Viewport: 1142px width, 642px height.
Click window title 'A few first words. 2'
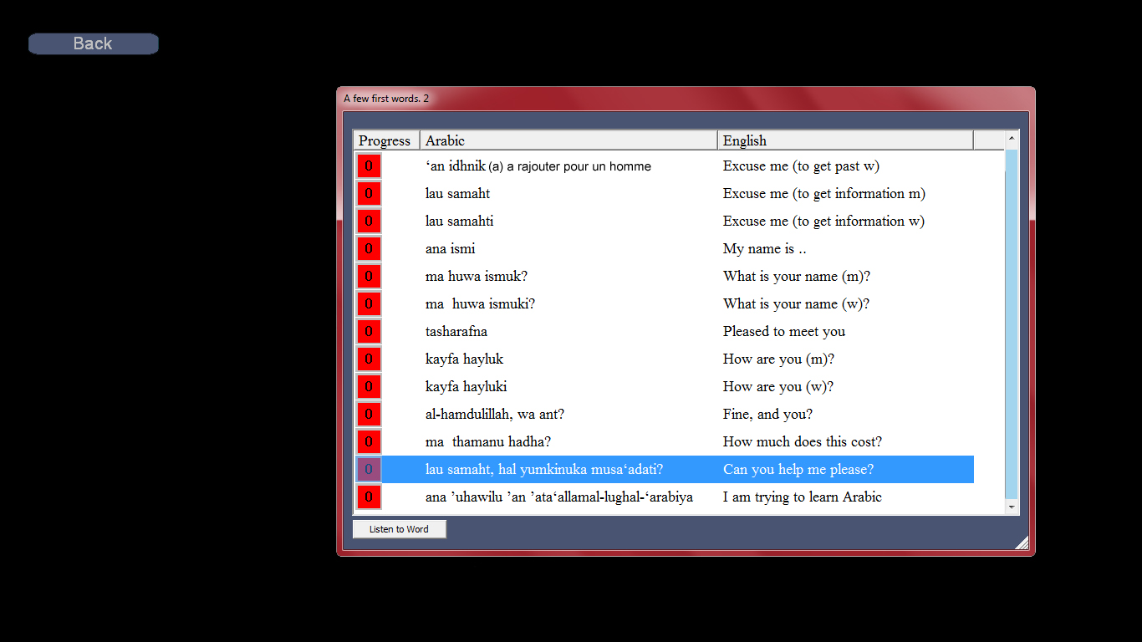coord(386,99)
